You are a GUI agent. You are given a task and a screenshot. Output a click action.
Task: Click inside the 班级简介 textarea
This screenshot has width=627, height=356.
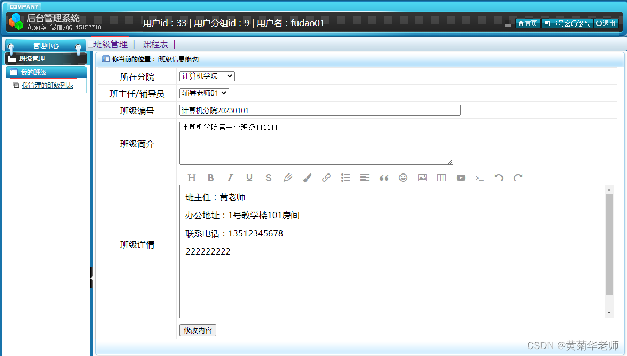point(316,143)
